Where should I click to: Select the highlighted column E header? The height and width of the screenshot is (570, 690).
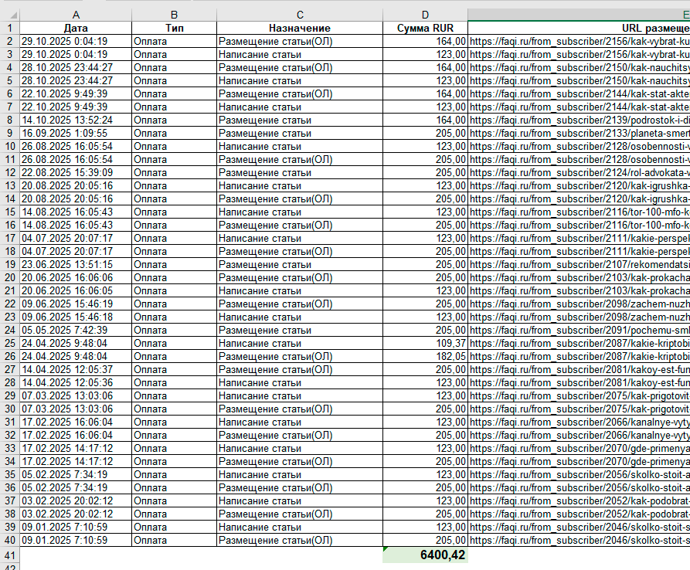(579, 15)
